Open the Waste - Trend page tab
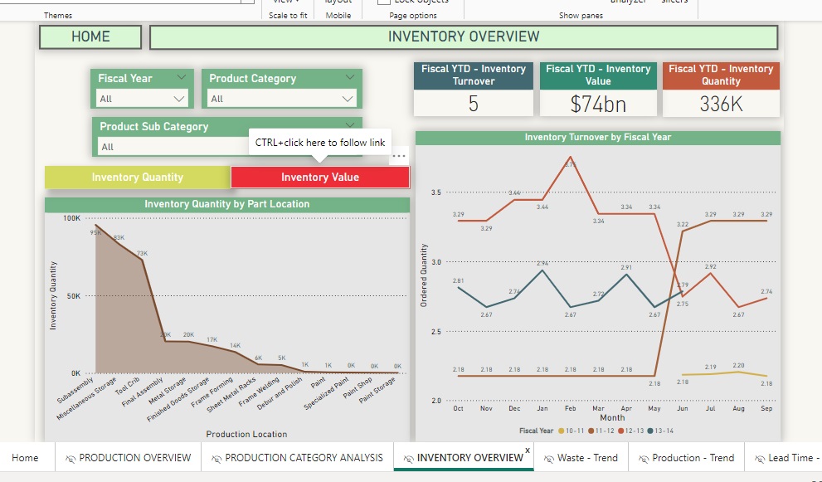The height and width of the screenshot is (482, 822). pyautogui.click(x=587, y=458)
